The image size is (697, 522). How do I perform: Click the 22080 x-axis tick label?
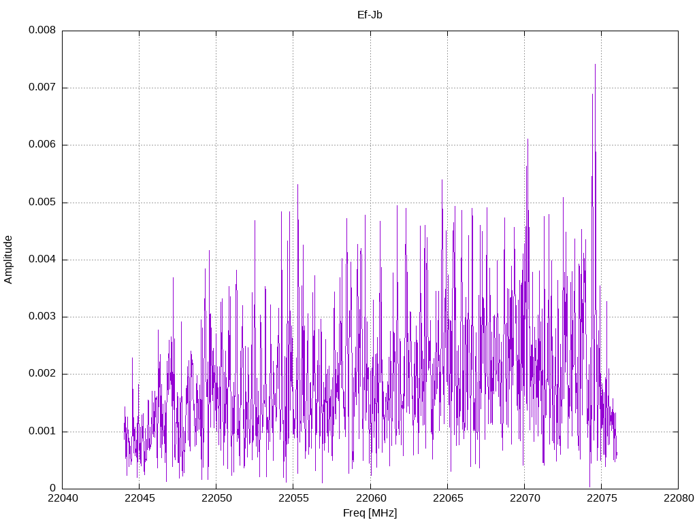click(679, 498)
